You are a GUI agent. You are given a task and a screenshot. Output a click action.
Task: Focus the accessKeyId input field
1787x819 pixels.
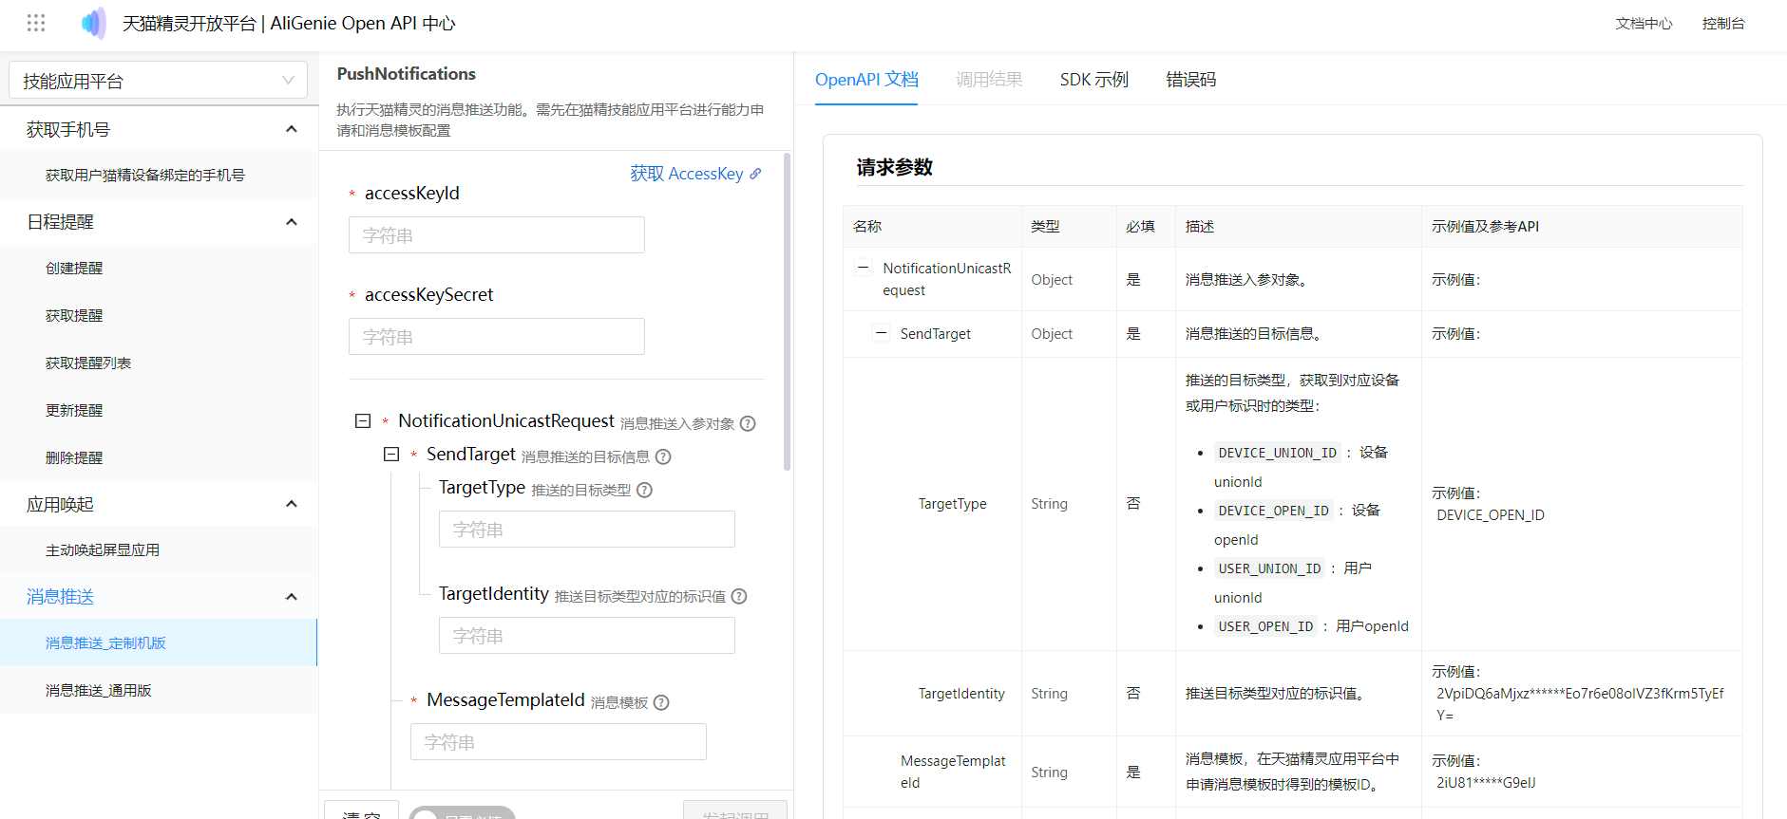[497, 235]
